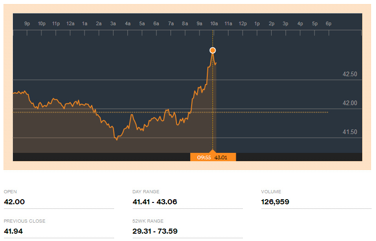Select the 12a time axis label

coord(70,23)
